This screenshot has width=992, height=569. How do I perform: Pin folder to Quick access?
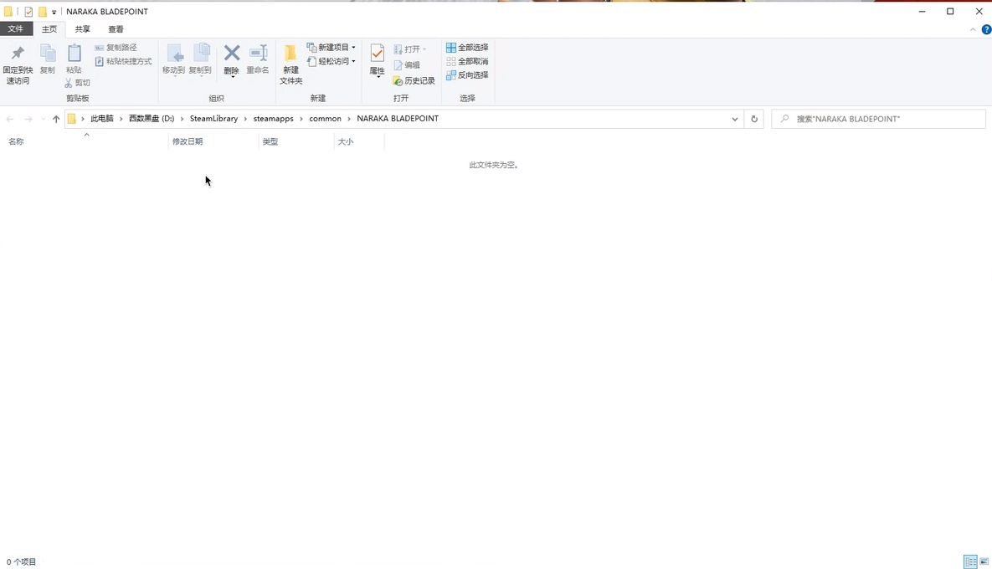(18, 64)
